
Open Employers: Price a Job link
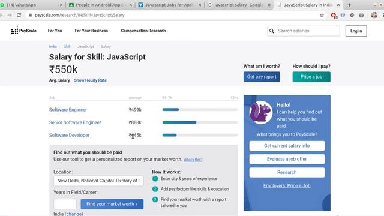pos(287,185)
